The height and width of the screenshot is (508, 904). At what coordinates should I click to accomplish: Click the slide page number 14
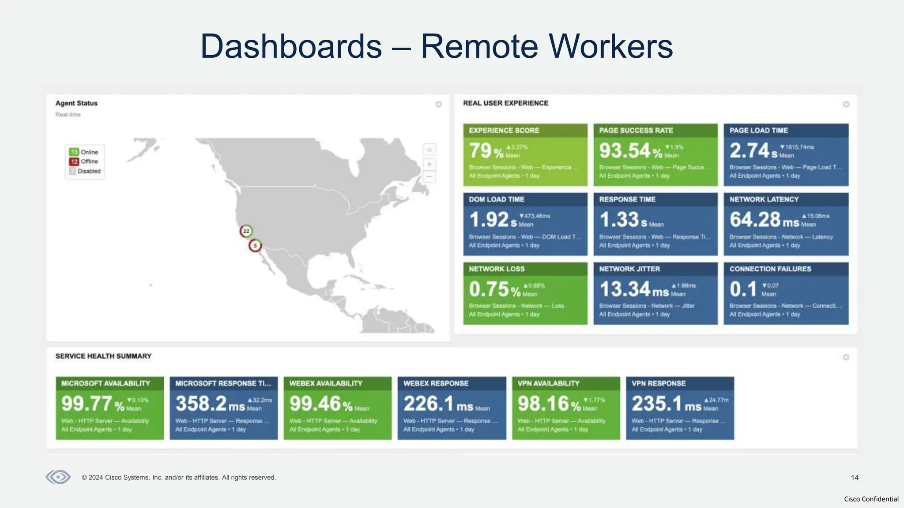855,478
